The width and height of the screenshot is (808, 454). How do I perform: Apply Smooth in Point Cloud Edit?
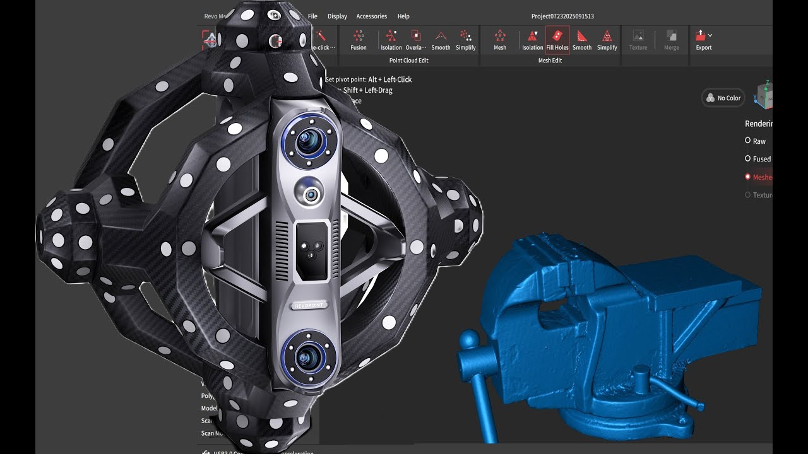[441, 40]
